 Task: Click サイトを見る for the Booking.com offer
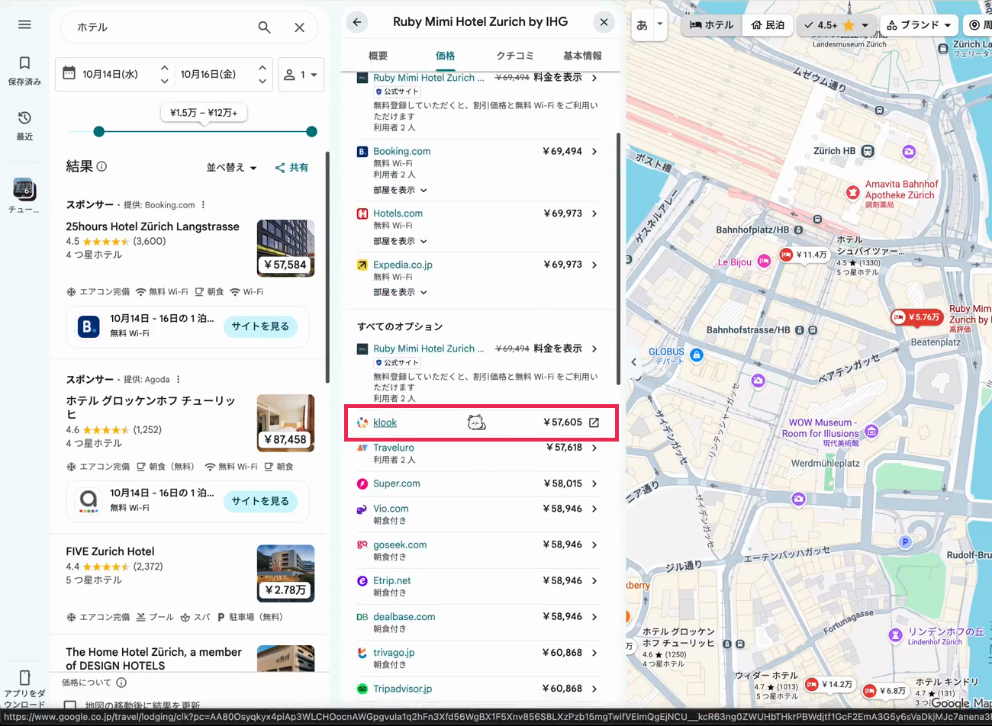point(260,326)
